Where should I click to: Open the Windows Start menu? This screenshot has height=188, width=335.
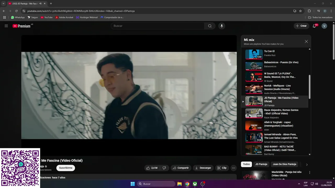pos(133,184)
